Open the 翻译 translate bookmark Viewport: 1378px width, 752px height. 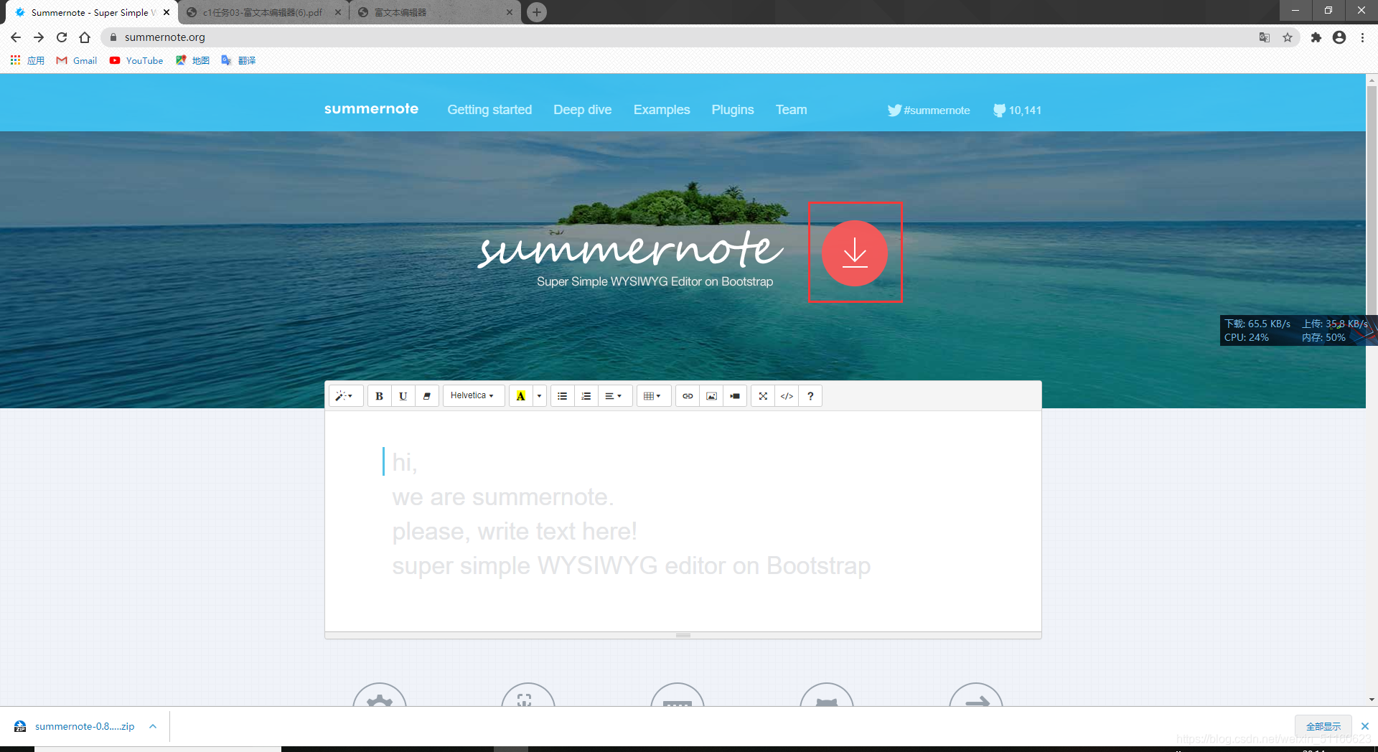tap(238, 60)
